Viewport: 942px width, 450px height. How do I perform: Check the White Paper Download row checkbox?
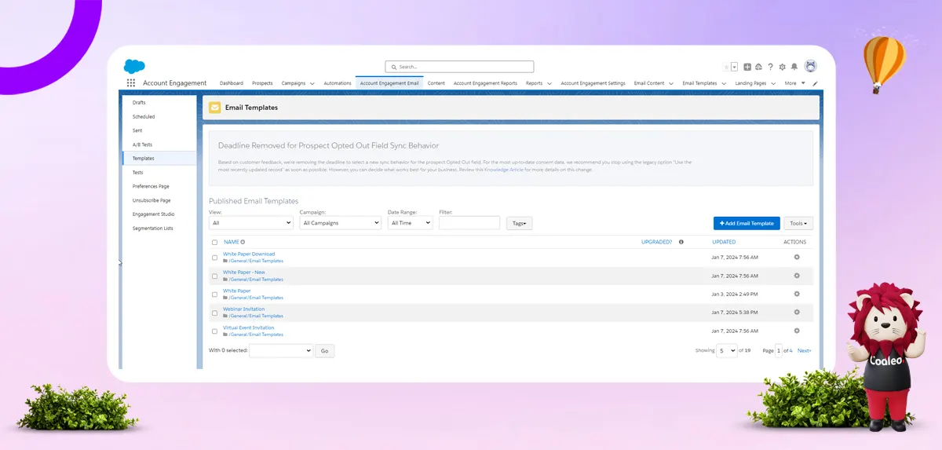[x=214, y=258]
